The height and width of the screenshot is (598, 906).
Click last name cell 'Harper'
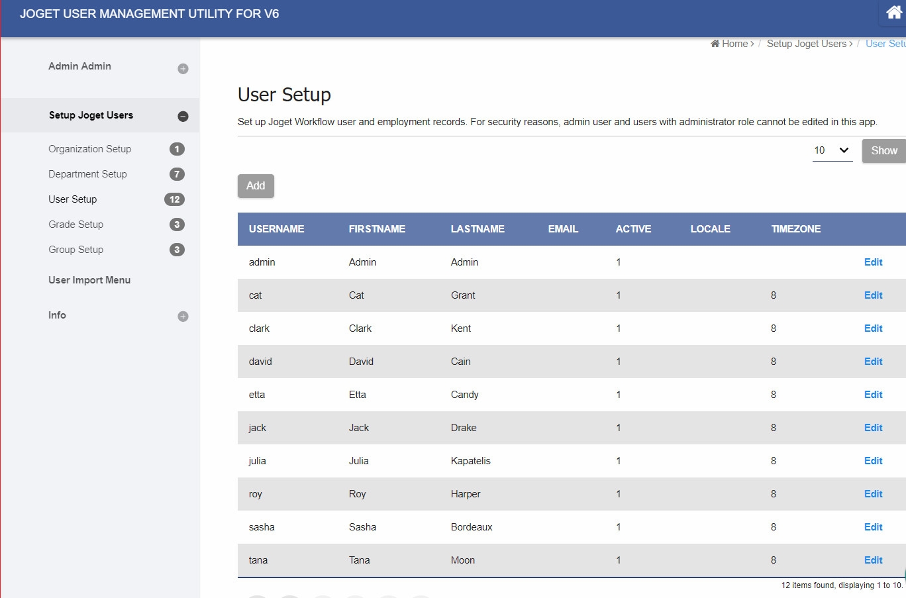pos(466,494)
